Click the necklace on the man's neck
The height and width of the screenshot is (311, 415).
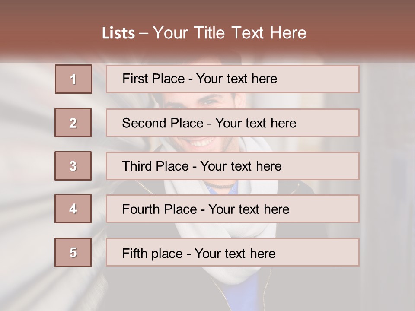point(219,184)
